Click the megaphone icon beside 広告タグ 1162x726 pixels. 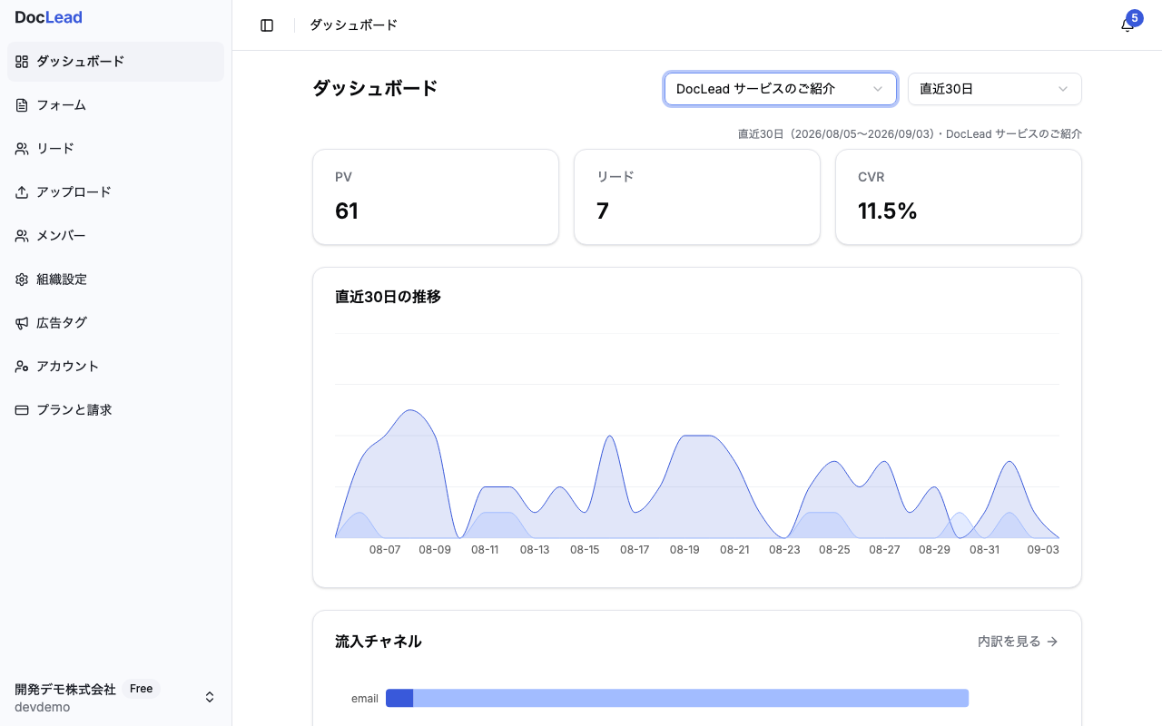[x=22, y=323]
